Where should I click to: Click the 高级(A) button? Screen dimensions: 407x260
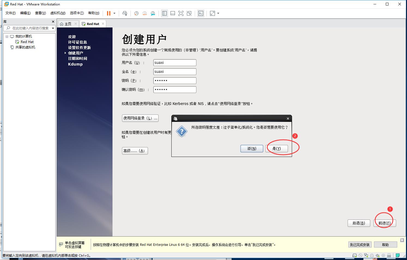135,151
